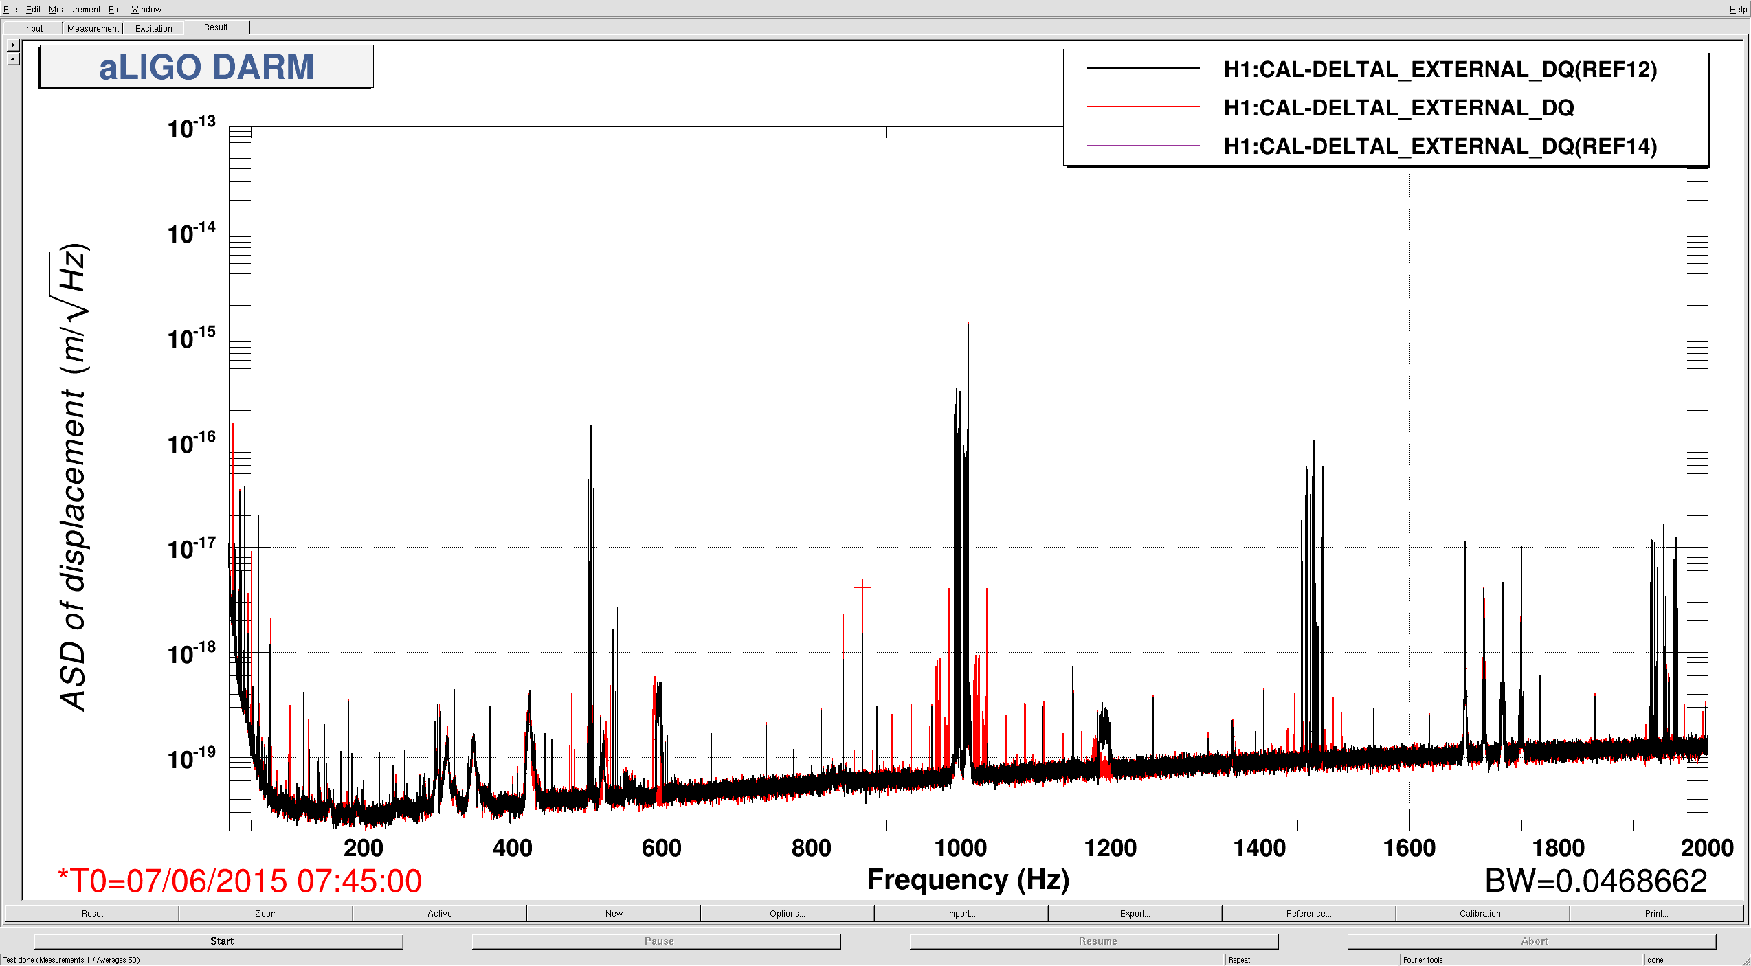Click the Zoom button
Screen dimensions: 1751x966
click(x=266, y=913)
